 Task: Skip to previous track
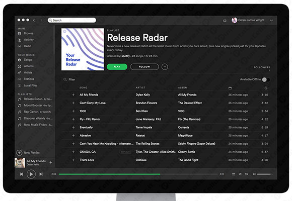pos(21,174)
